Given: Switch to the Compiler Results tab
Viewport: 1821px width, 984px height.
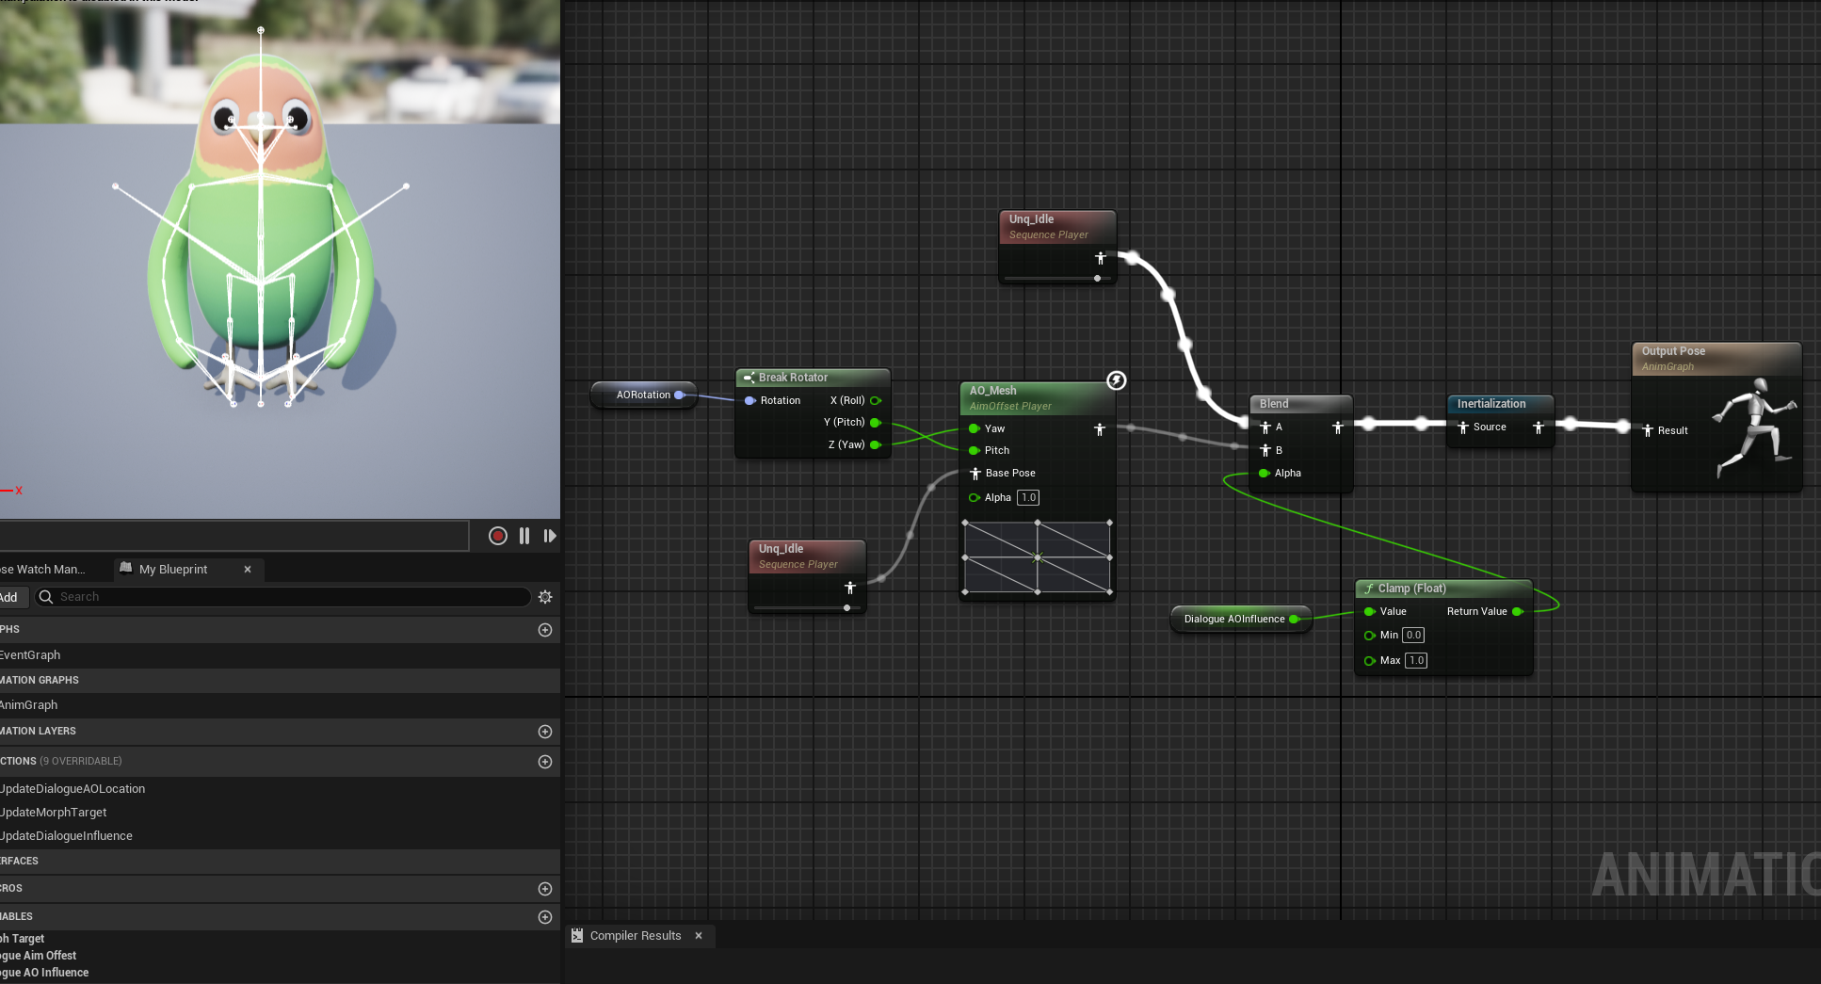Looking at the screenshot, I should pos(635,936).
